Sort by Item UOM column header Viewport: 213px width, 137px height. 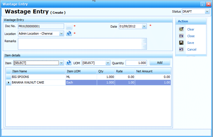pyautogui.click(x=81, y=71)
